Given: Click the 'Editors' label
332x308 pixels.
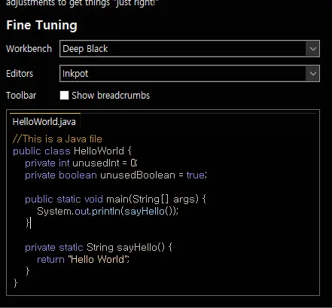Looking at the screenshot, I should [20, 74].
